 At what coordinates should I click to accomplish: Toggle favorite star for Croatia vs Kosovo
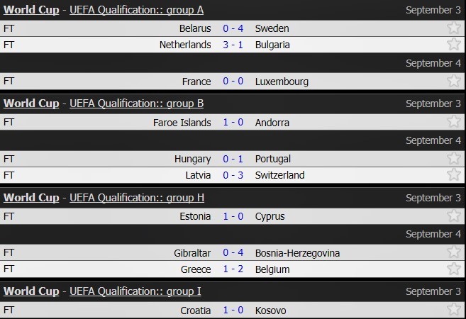point(454,310)
